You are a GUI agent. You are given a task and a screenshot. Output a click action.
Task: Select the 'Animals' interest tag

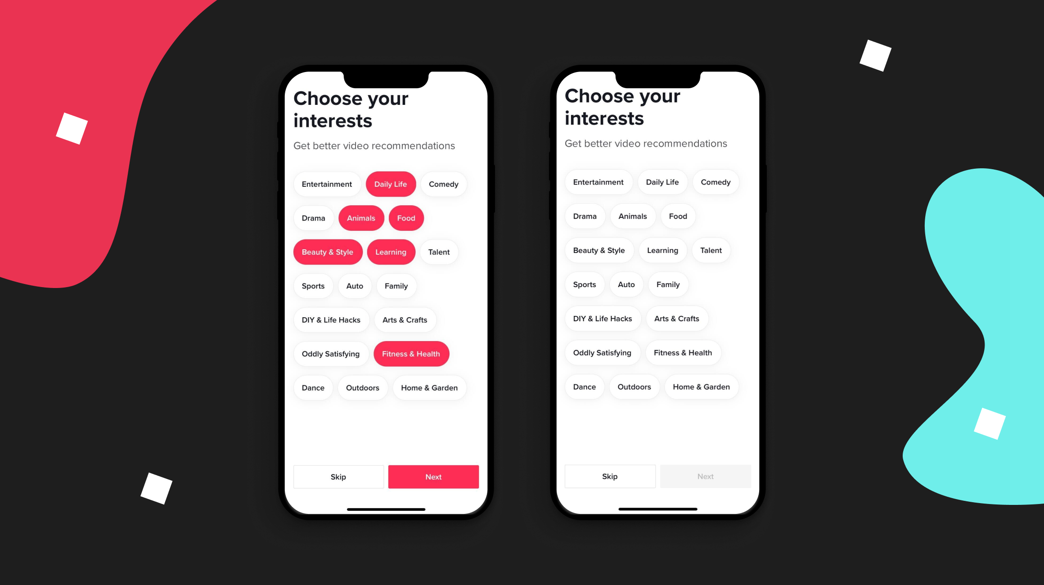361,218
